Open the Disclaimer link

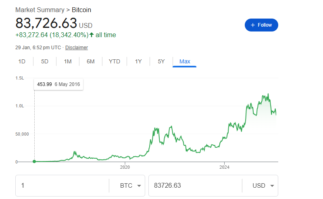(77, 48)
